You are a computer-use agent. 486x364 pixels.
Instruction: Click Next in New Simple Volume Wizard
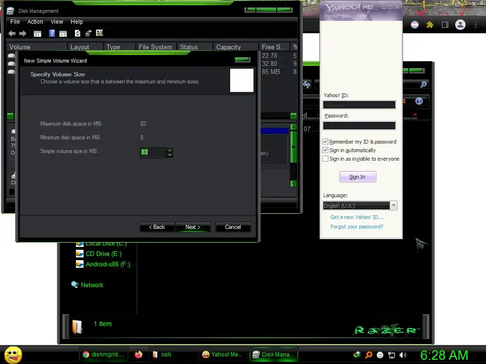coord(193,227)
